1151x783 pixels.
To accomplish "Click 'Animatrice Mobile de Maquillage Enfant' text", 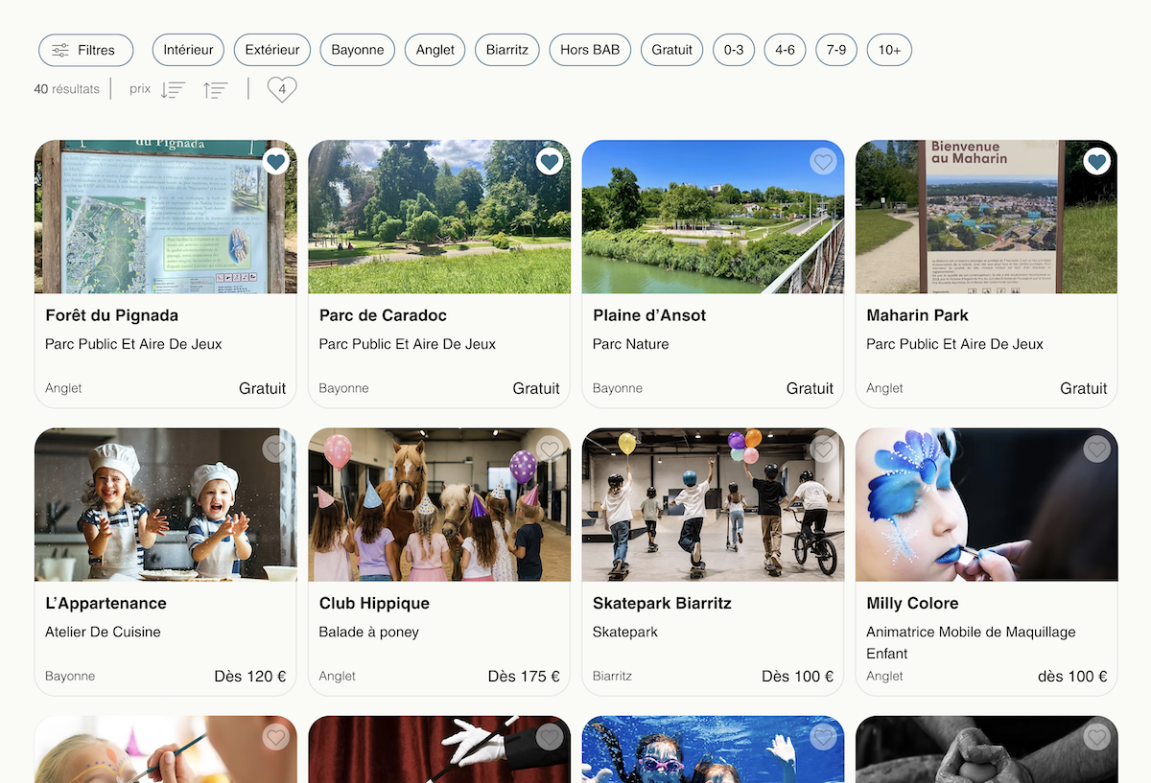I will click(971, 642).
